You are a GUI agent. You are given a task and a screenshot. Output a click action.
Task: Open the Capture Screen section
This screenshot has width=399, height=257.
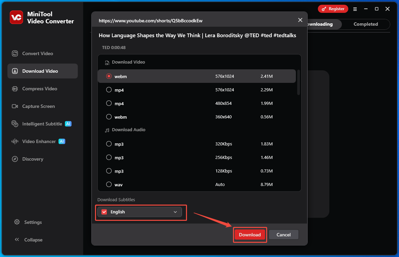coord(43,106)
